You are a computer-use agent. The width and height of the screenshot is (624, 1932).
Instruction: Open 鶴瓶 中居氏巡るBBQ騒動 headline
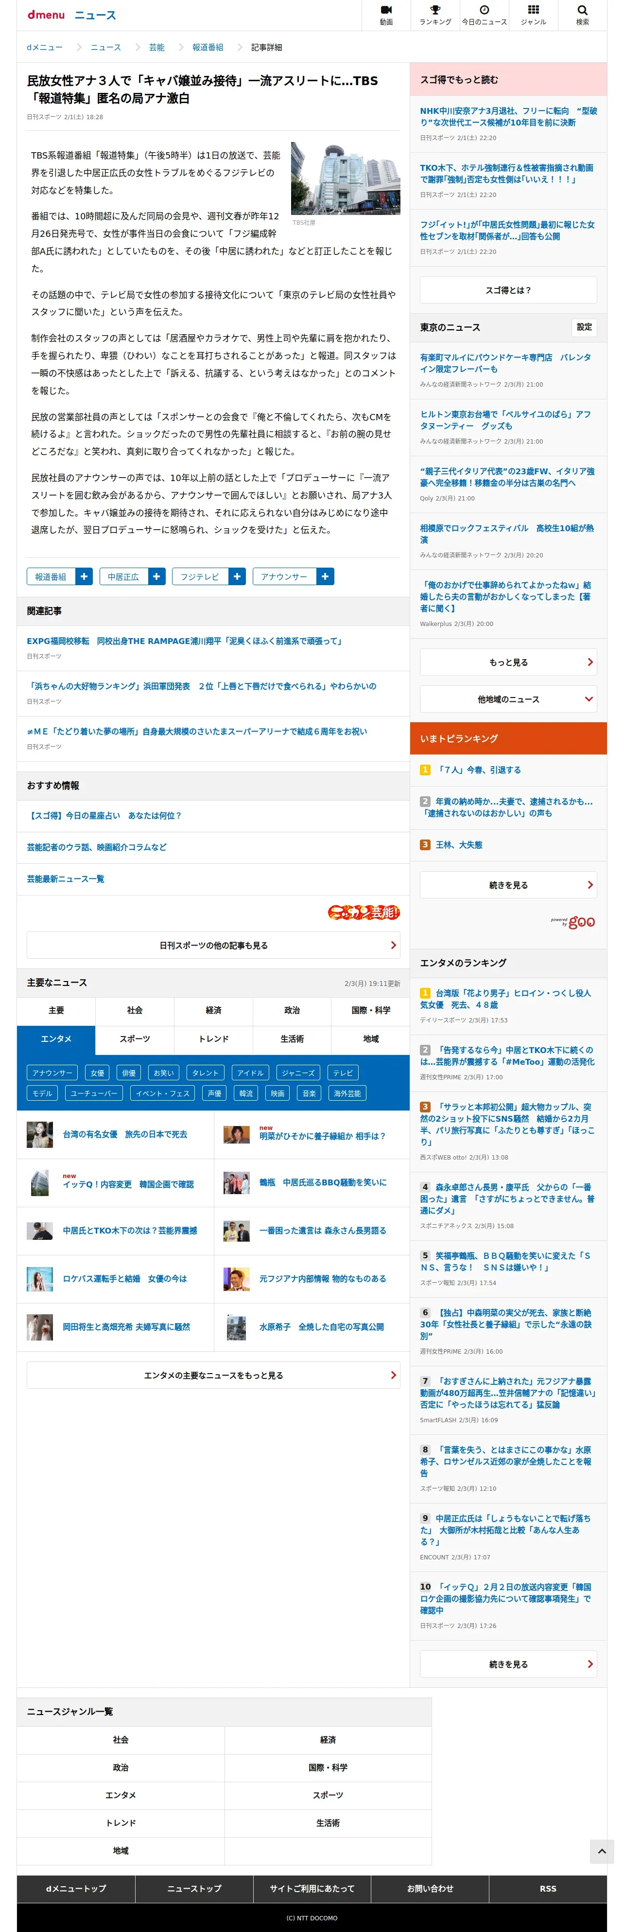tap(323, 1183)
